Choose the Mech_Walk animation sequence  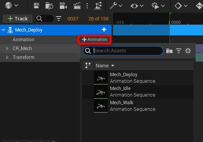pyautogui.click(x=138, y=106)
